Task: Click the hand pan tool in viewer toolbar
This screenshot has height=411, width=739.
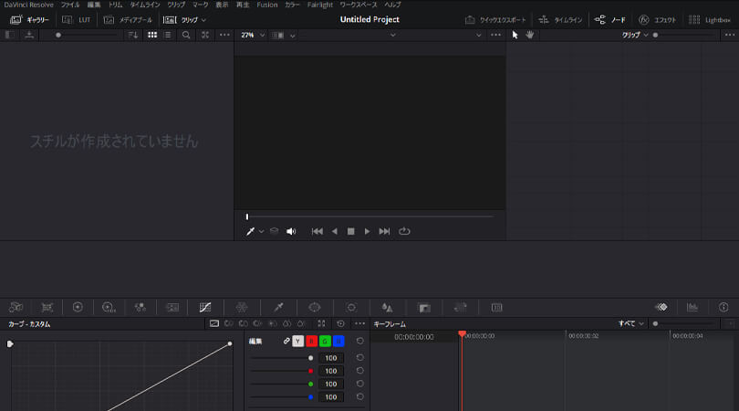Action: [x=530, y=35]
